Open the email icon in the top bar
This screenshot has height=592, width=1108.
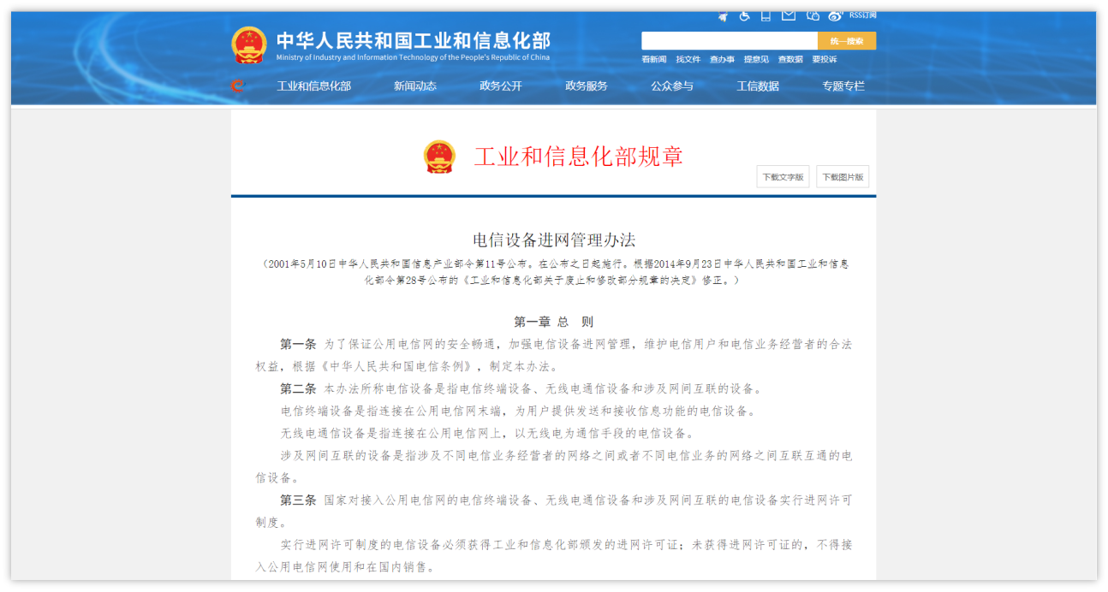coord(789,15)
